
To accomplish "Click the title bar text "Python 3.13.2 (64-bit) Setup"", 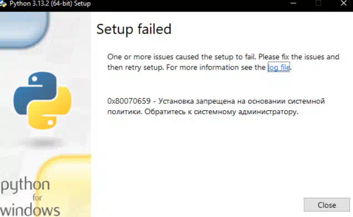I will pos(50,3).
